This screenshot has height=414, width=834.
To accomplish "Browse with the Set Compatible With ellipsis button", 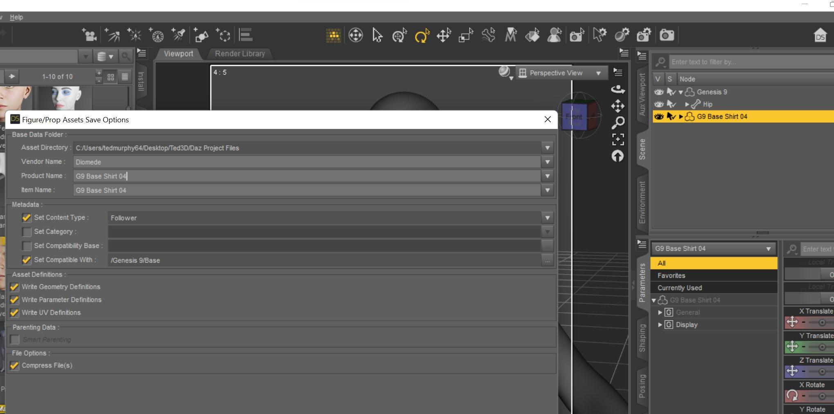I will 548,260.
